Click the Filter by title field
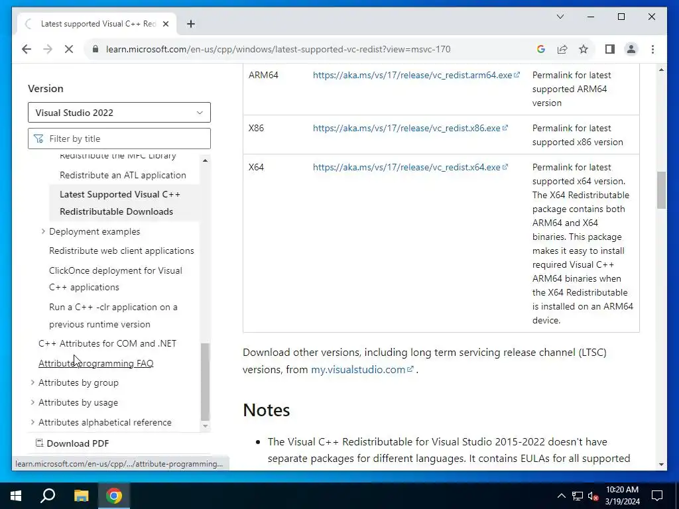Image resolution: width=679 pixels, height=509 pixels. [x=119, y=139]
